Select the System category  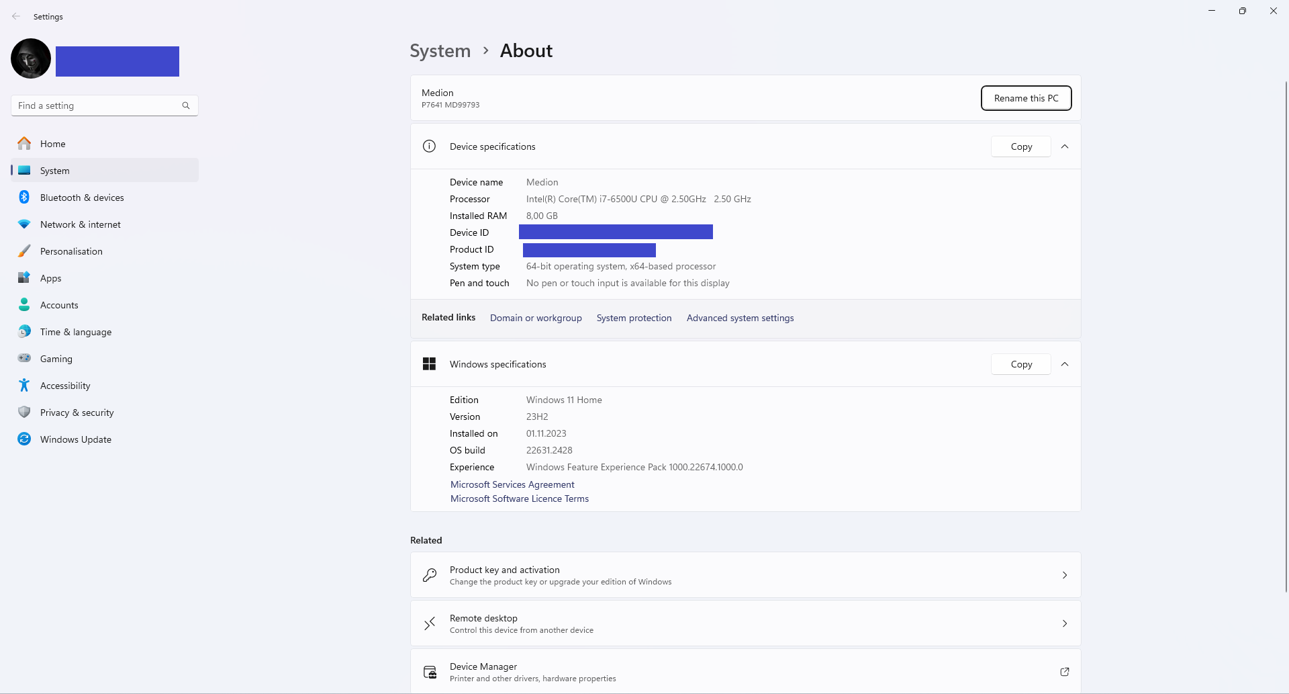click(x=105, y=170)
